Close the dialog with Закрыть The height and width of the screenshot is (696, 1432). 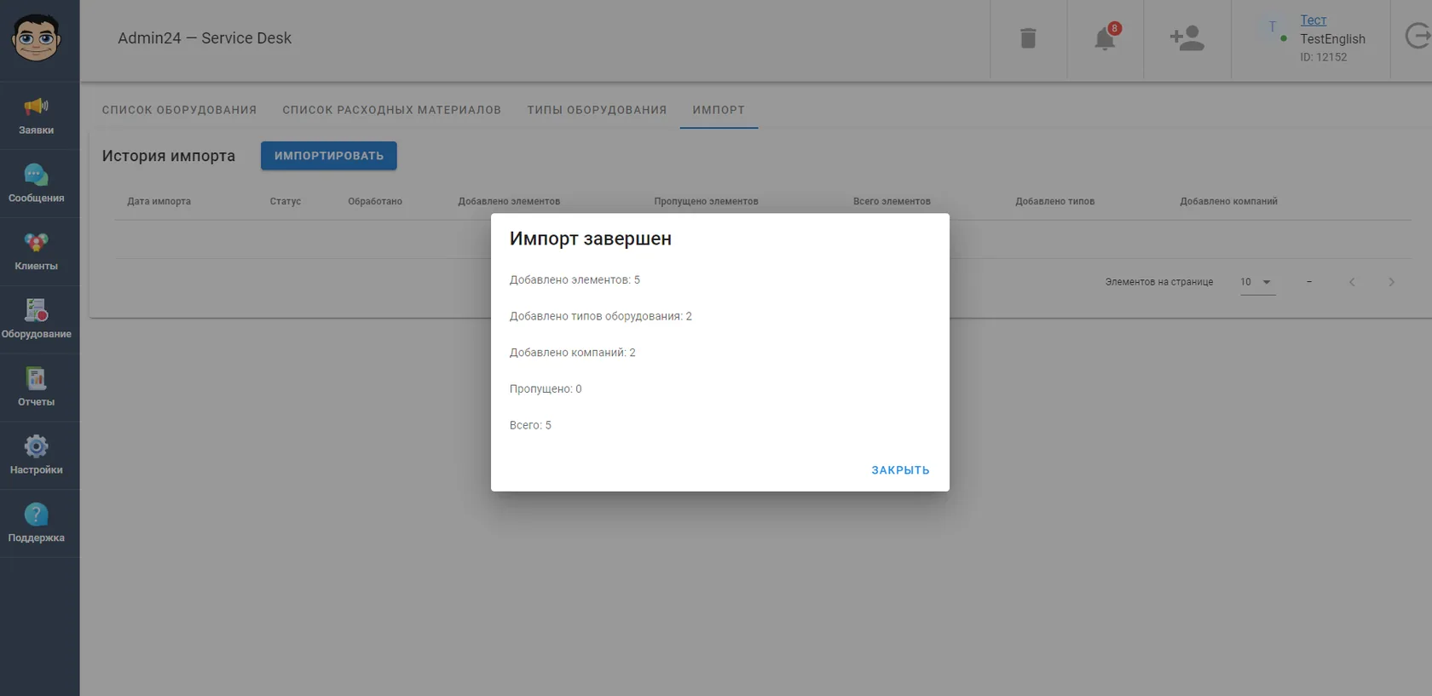(x=900, y=470)
